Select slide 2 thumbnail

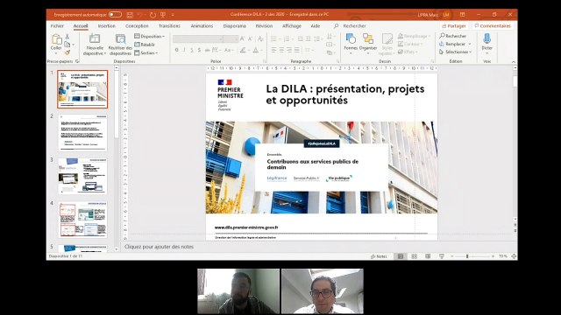pyautogui.click(x=82, y=132)
